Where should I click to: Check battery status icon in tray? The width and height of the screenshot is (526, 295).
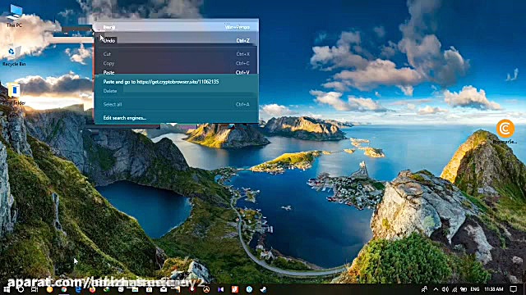464,289
